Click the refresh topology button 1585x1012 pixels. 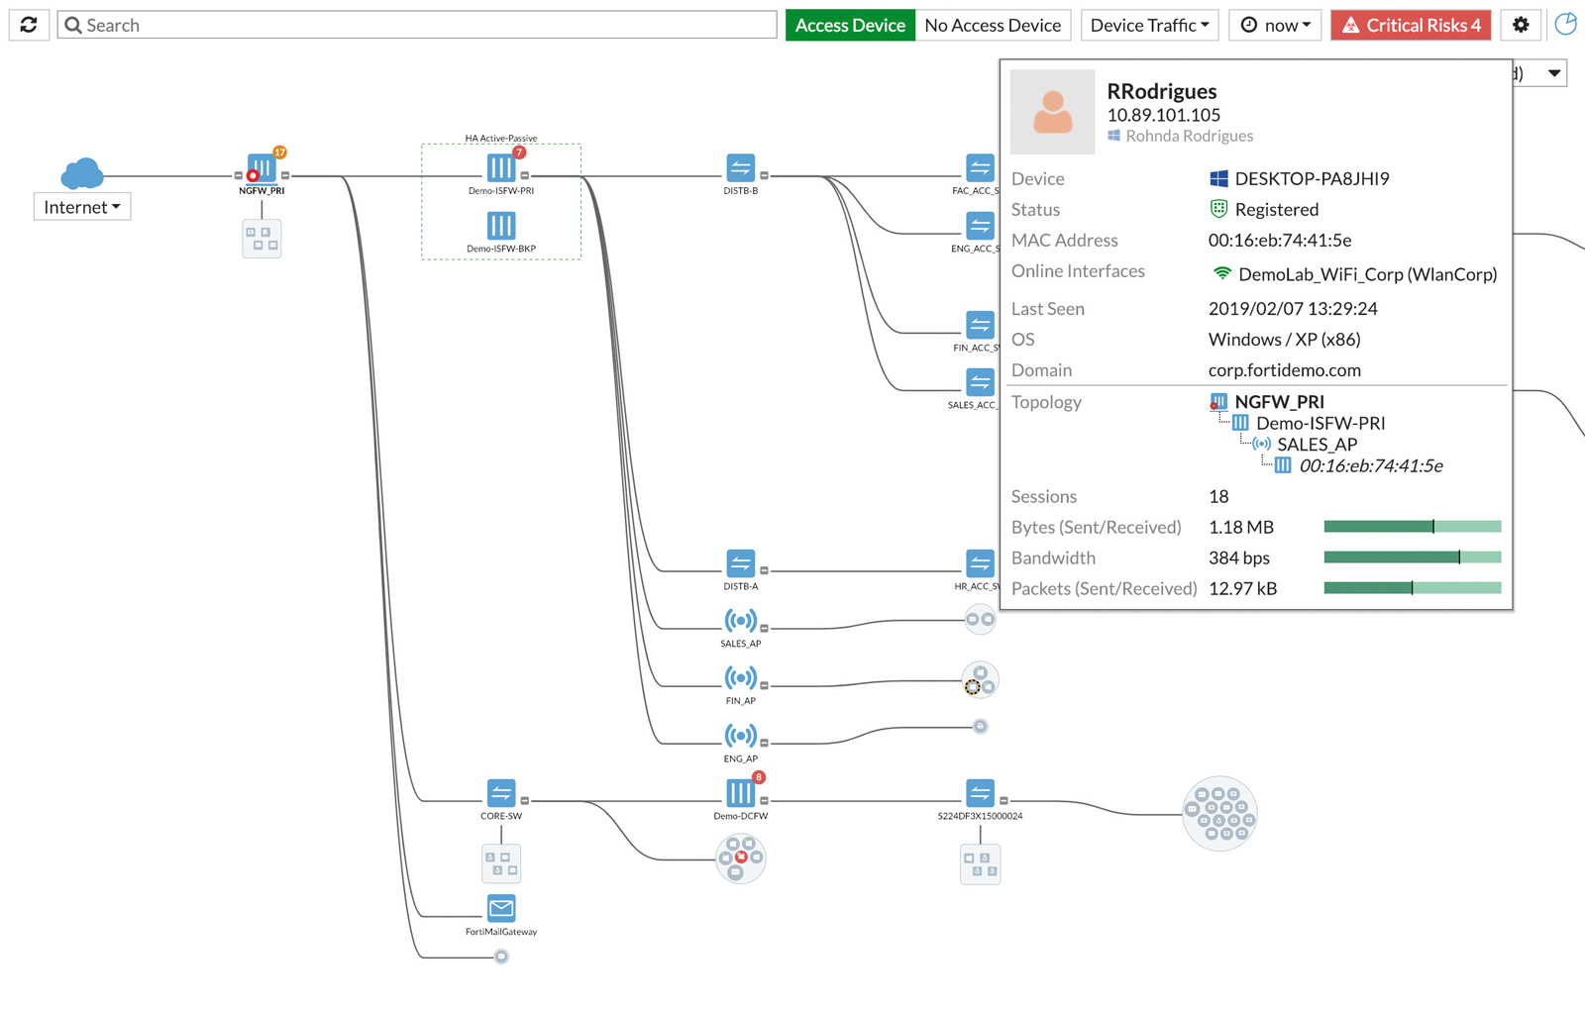click(29, 25)
